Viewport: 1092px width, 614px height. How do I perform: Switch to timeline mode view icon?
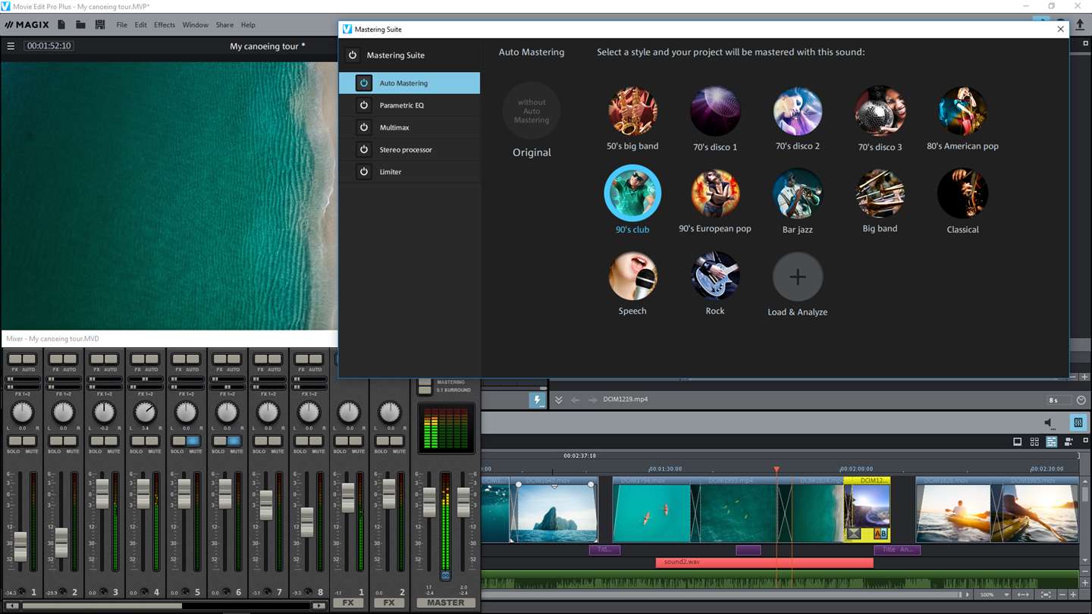pyautogui.click(x=1051, y=442)
